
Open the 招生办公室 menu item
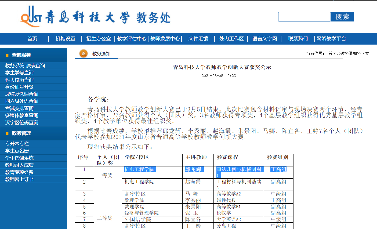click(99, 39)
